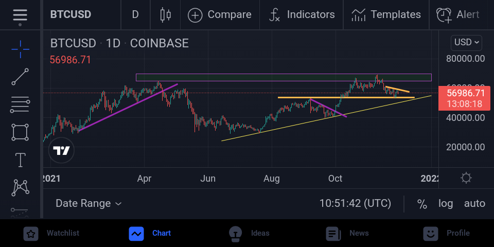The width and height of the screenshot is (494, 247).
Task: Toggle log scale mode
Action: (x=446, y=204)
